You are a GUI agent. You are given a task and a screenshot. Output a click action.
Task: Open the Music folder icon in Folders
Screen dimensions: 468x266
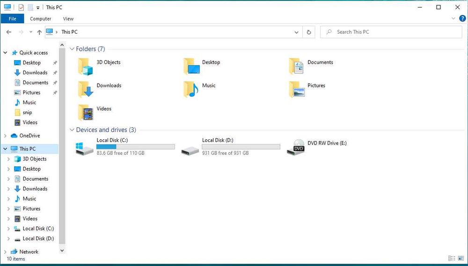[191, 89]
